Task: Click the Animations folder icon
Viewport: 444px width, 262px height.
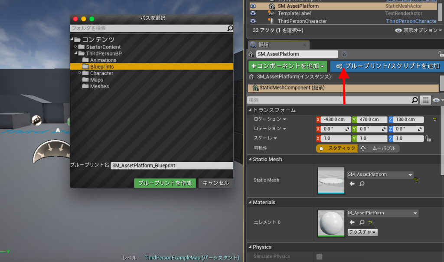Action: coord(85,60)
